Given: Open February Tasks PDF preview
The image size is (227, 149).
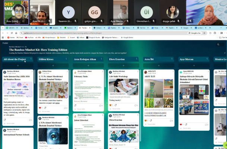Looking at the screenshot, I should (88, 89).
